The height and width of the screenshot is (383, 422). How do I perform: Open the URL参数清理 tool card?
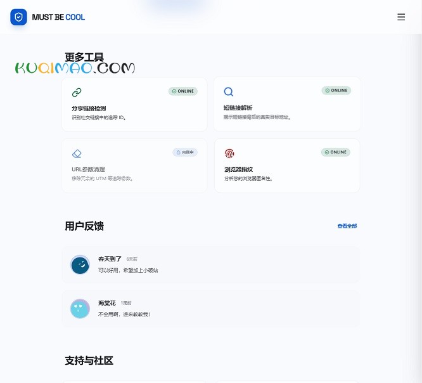click(134, 166)
